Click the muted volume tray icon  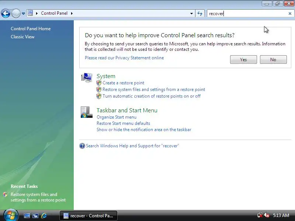267,215
